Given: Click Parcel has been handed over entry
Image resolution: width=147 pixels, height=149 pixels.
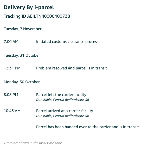Looking at the screenshot, I should click(x=87, y=127).
